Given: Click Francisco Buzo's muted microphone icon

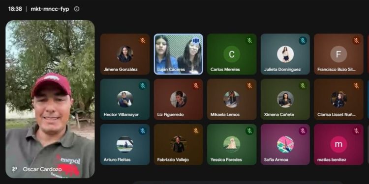Looking at the screenshot, I should (x=356, y=41).
